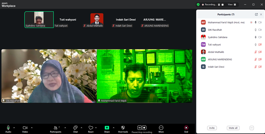This screenshot has height=134, width=265.
Task: Click the Mute all button
Action: click(x=233, y=128)
